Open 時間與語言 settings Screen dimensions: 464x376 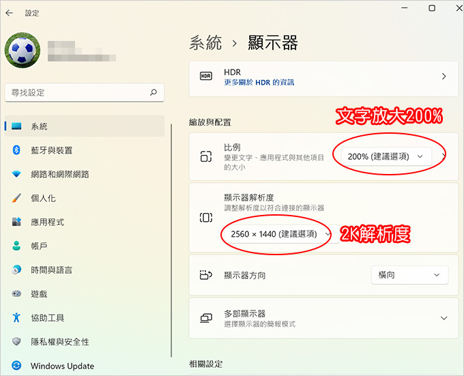[85, 270]
